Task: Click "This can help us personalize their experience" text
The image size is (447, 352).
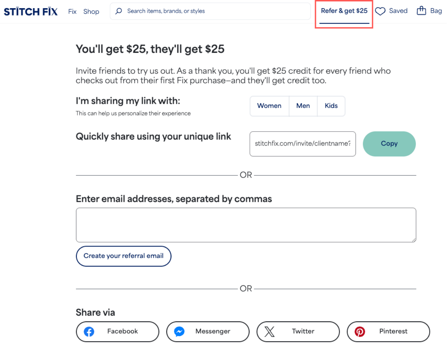Action: [133, 113]
